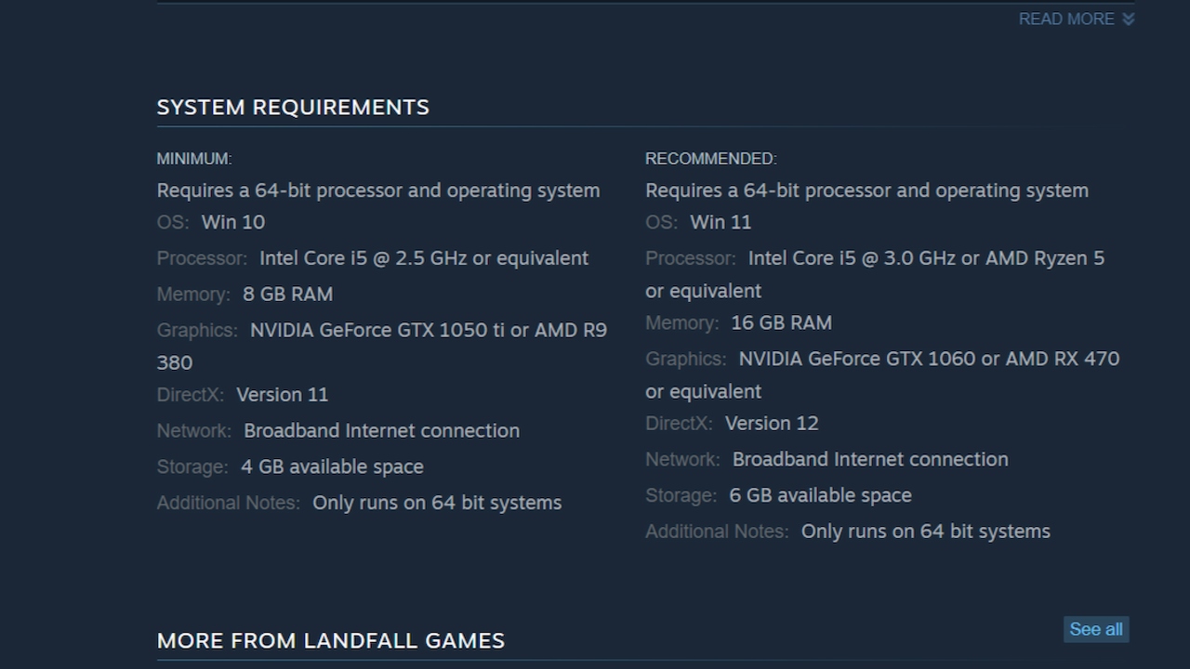Select the 2.5 GHz Intel Core i5 text

click(423, 258)
